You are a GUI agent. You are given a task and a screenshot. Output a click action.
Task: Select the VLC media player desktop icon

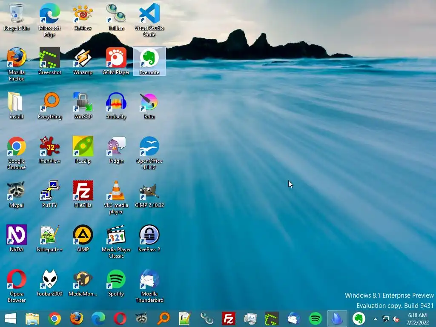[x=116, y=198]
